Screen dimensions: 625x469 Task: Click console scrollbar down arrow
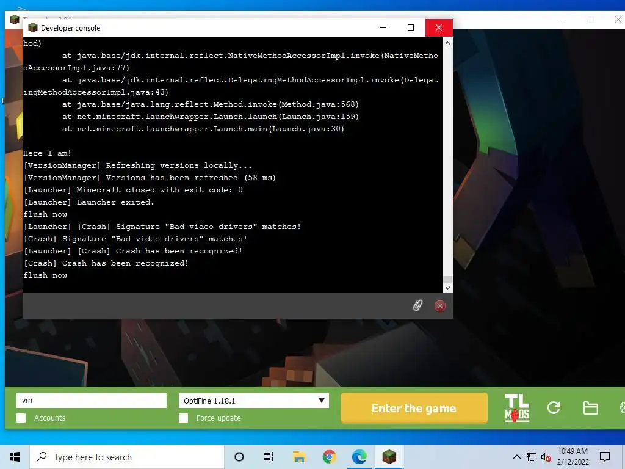tap(447, 288)
